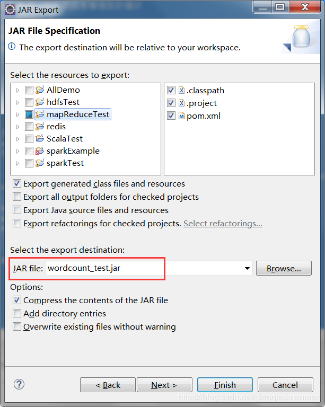
Task: Click the .classpath file icon
Action: tap(182, 90)
